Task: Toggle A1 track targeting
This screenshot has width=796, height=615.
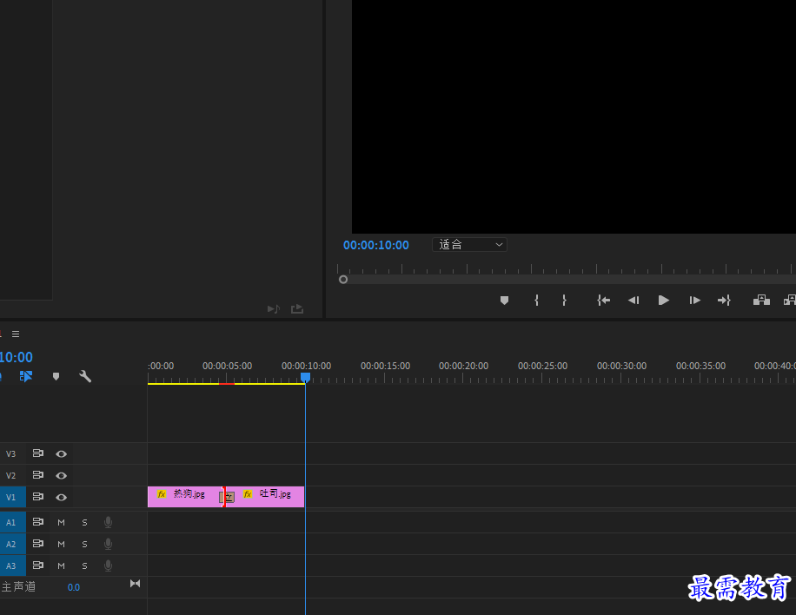Action: (x=10, y=522)
